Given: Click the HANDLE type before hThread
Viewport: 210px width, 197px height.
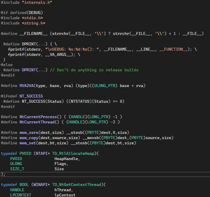Looking at the screenshot, I should pos(17,190).
